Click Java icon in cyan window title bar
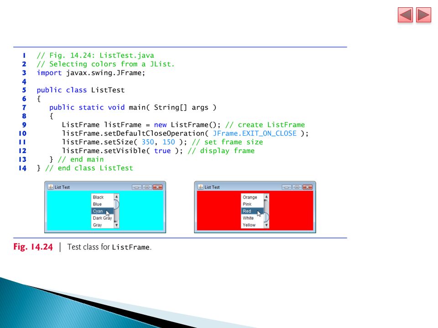438x328 pixels. (51, 187)
